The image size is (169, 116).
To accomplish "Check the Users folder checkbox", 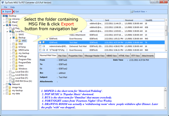I will pyautogui.click(x=14, y=65).
